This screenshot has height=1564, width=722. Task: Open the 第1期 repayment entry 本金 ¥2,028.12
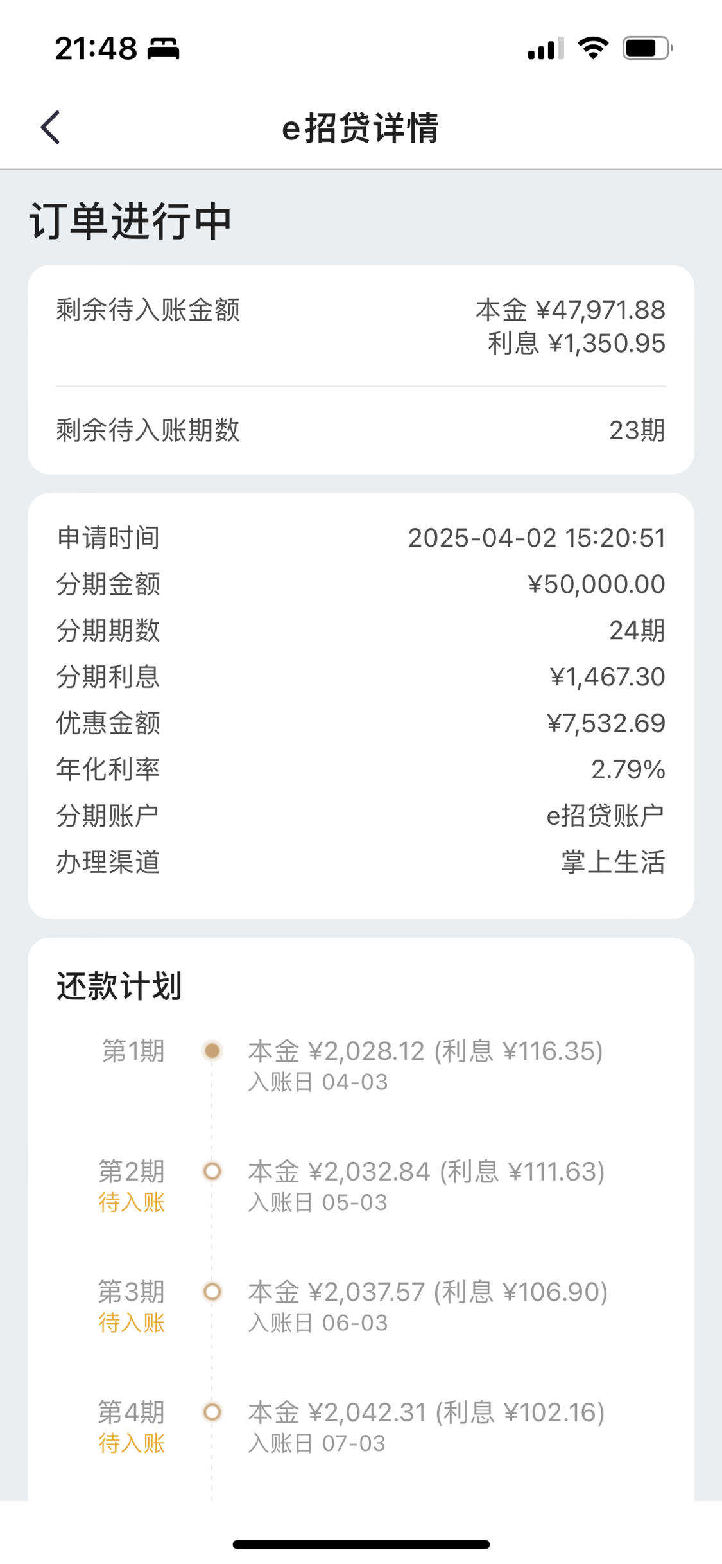coord(425,1065)
